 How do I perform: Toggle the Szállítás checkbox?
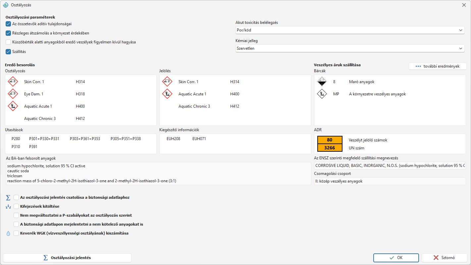click(8, 51)
